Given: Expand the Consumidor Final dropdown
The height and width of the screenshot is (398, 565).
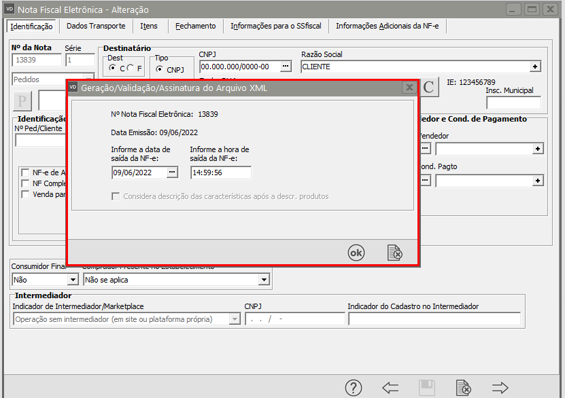Looking at the screenshot, I should [73, 279].
